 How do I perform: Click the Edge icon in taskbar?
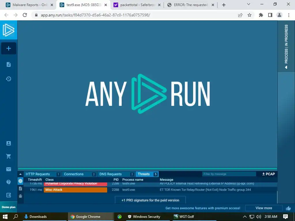[x=120, y=217]
